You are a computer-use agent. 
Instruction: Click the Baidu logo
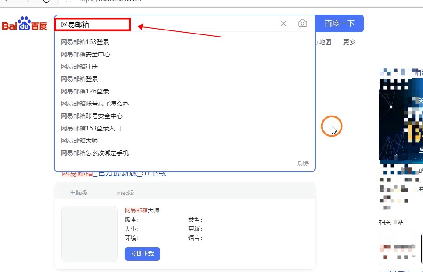coord(24,24)
